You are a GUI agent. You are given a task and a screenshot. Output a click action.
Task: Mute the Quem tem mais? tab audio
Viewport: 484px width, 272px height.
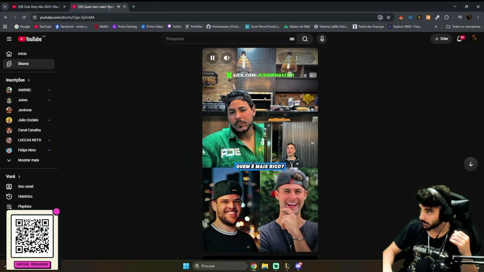click(x=118, y=7)
